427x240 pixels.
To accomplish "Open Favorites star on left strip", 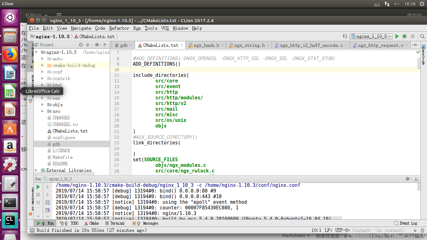I will 30,214.
